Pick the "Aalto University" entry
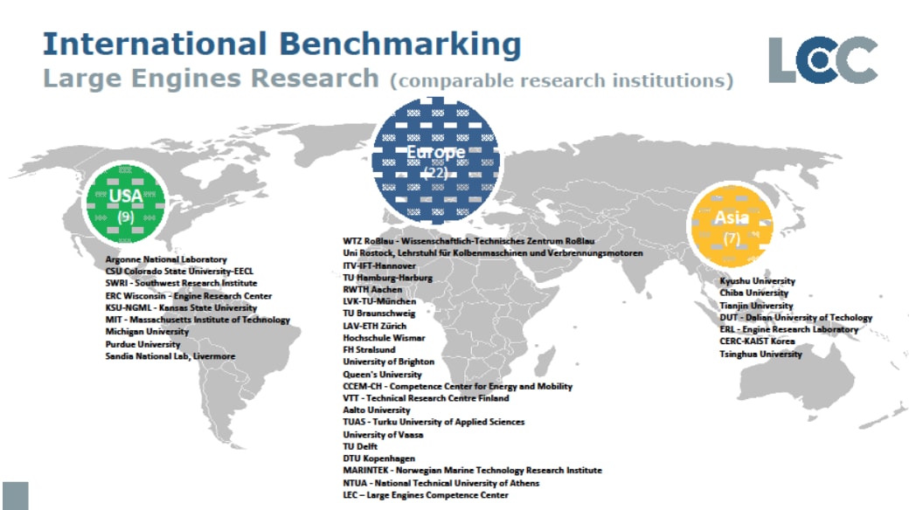This screenshot has width=916, height=510. pos(376,410)
